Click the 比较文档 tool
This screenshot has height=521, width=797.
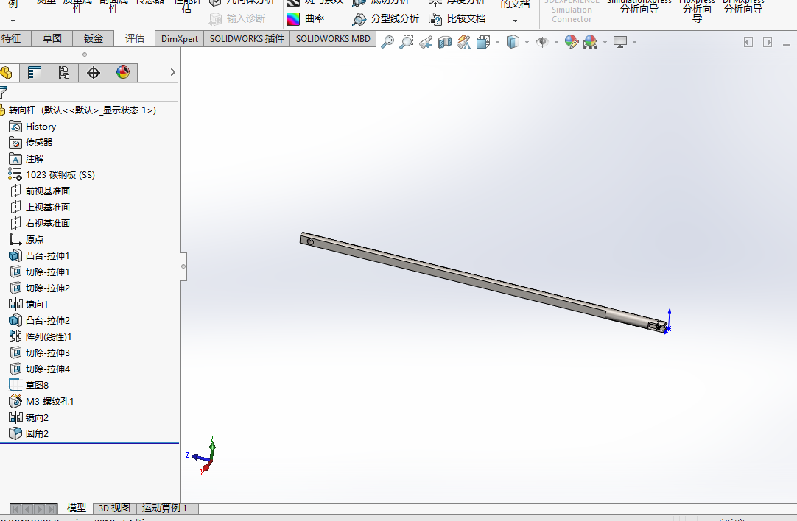(457, 19)
